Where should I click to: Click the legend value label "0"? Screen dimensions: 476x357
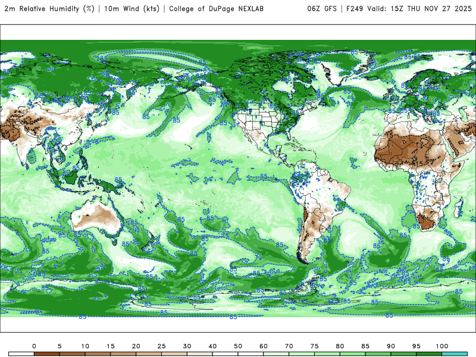(x=34, y=346)
